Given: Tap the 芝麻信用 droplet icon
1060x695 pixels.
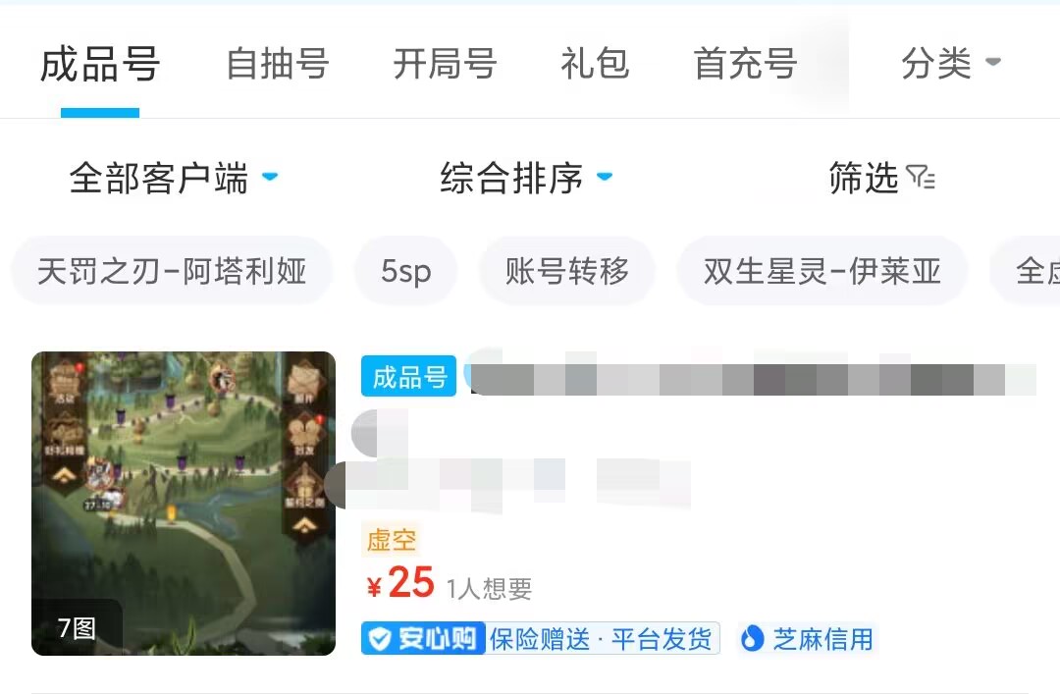Looking at the screenshot, I should (753, 638).
